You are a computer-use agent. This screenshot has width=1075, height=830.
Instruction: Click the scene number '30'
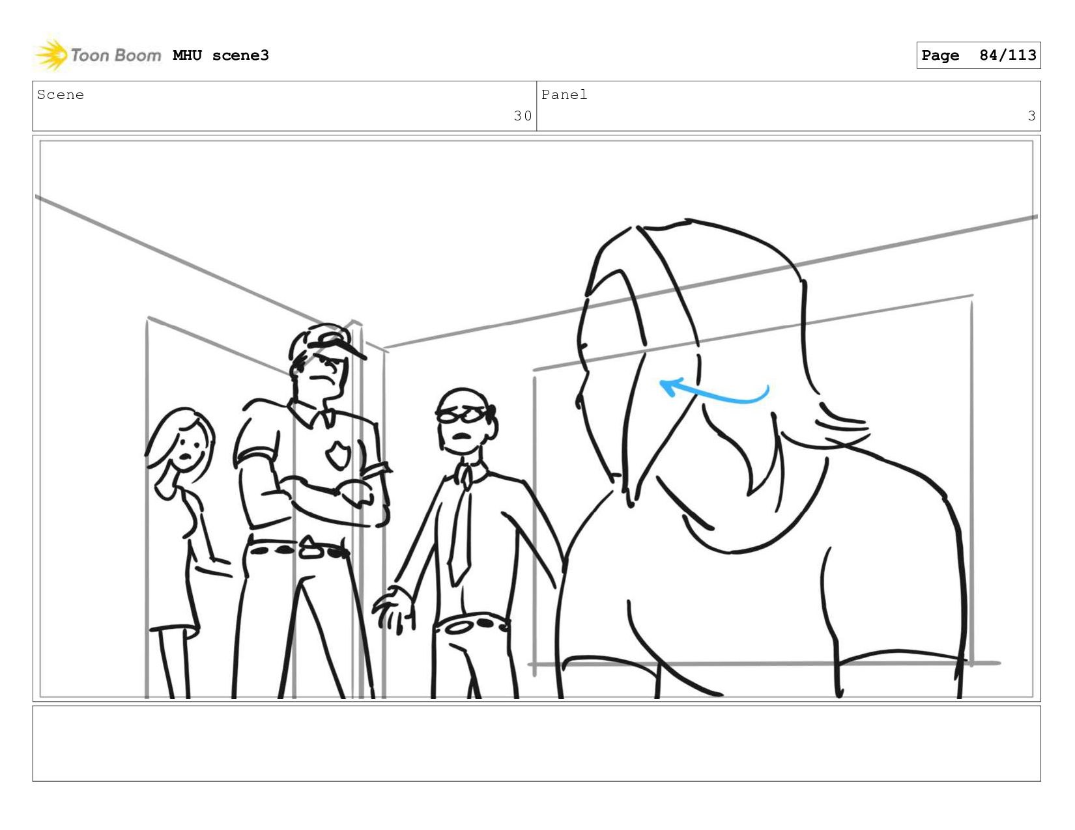tap(523, 116)
